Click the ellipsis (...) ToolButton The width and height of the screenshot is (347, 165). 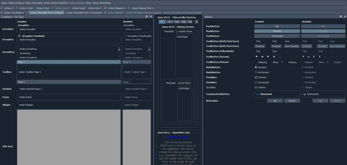pyautogui.click(x=279, y=57)
